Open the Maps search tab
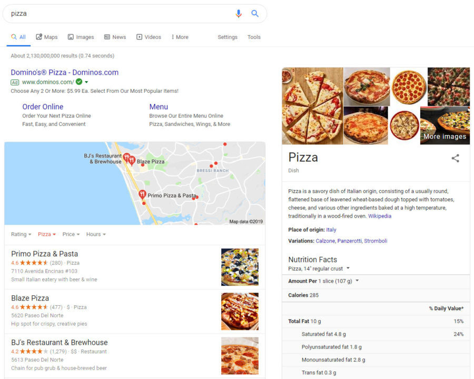Image resolution: width=474 pixels, height=379 pixels. (x=47, y=37)
